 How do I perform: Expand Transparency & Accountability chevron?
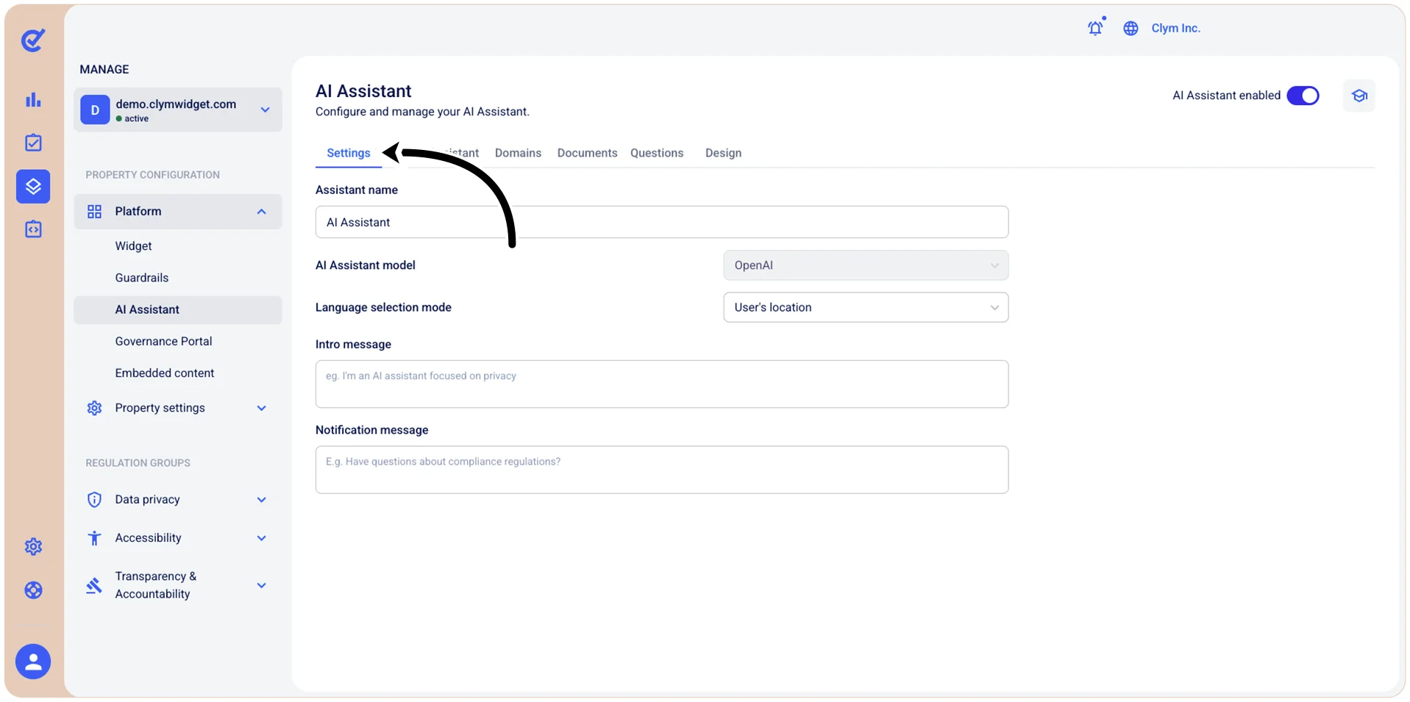[x=261, y=585]
